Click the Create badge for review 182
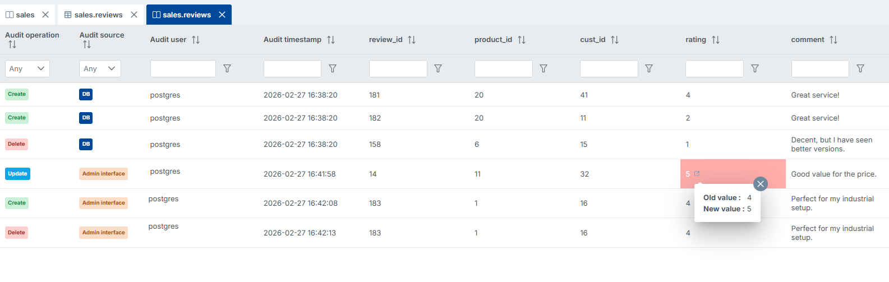The width and height of the screenshot is (889, 282). pyautogui.click(x=17, y=118)
